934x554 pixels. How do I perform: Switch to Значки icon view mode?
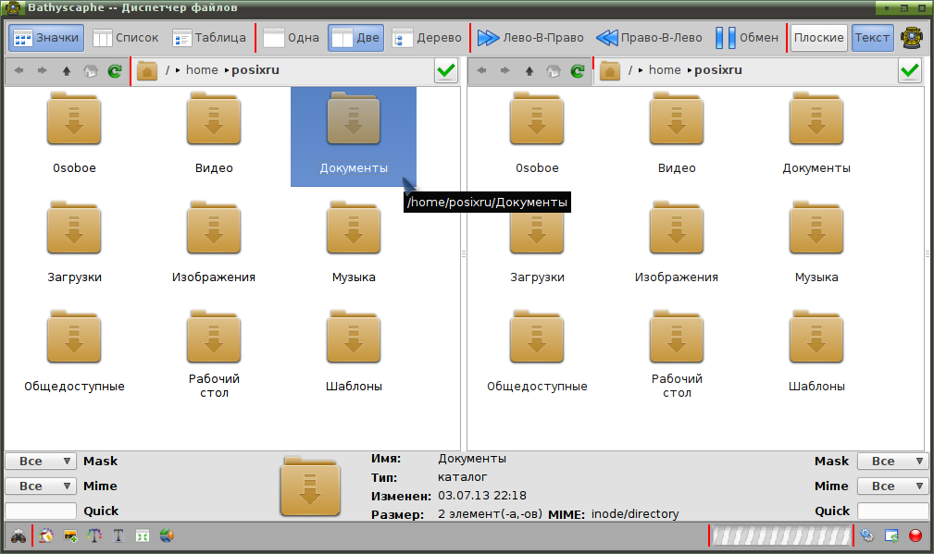[46, 38]
